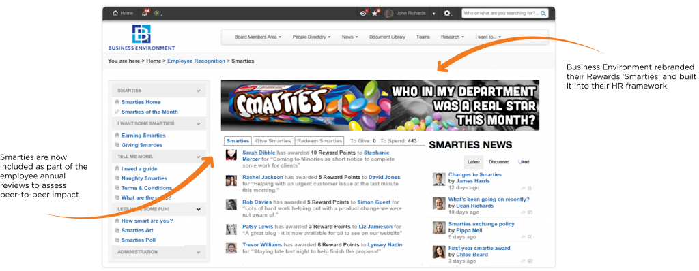Open 'Changes to Smarties' news article
This screenshot has width=699, height=271.
(x=475, y=175)
